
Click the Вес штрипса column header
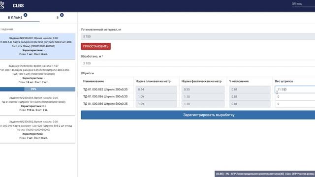coord(283,81)
